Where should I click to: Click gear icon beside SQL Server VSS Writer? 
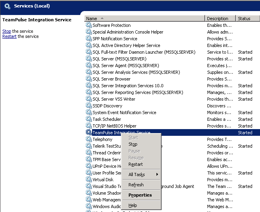point(89,99)
